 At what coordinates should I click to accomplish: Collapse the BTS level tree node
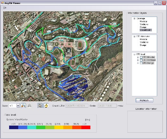point(134,54)
